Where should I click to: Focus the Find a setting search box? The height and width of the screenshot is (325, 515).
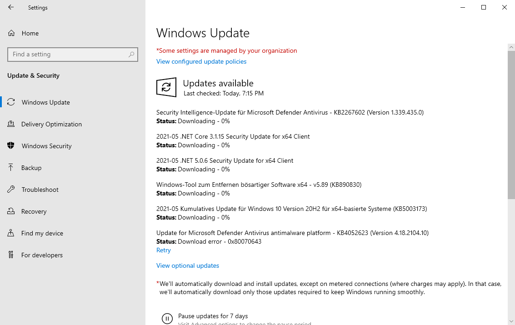point(73,55)
